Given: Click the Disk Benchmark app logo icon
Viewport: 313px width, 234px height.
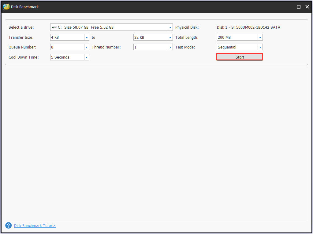Looking at the screenshot, I should click(6, 7).
